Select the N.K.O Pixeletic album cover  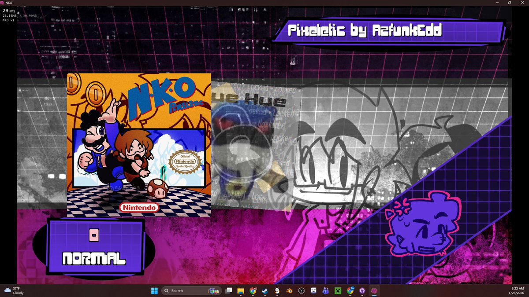139,145
